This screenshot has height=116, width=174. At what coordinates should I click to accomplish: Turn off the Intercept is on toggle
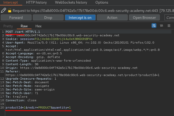point(80,18)
